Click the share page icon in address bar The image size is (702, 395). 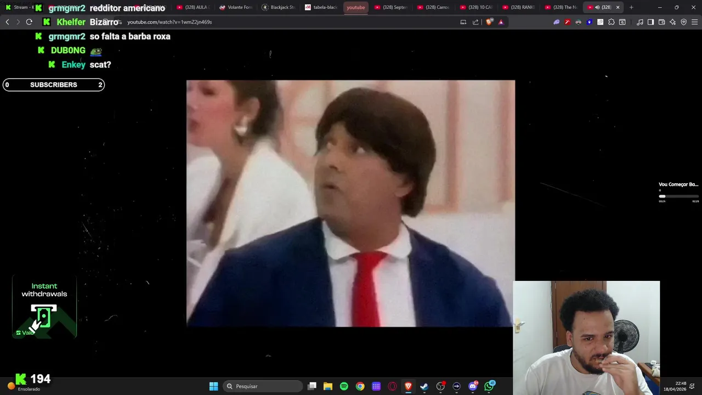(475, 22)
